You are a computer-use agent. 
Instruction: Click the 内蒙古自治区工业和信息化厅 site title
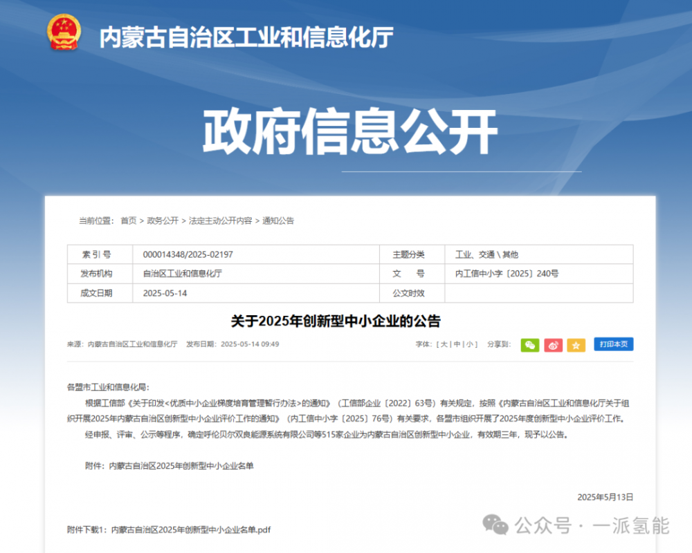coord(246,37)
